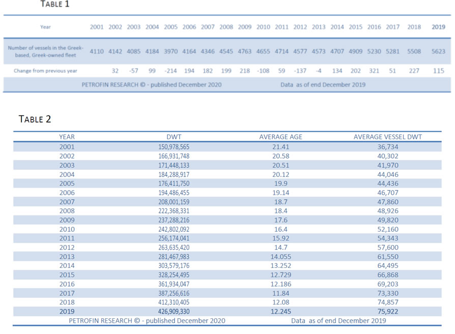Click average vessel DWT 66,868
The image size is (455, 334).
click(x=388, y=275)
